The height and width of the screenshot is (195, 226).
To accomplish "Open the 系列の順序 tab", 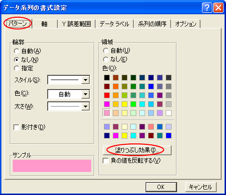I will point(152,24).
